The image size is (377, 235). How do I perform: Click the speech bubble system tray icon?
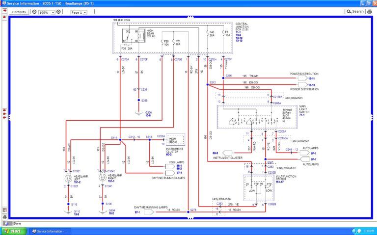[359, 231]
